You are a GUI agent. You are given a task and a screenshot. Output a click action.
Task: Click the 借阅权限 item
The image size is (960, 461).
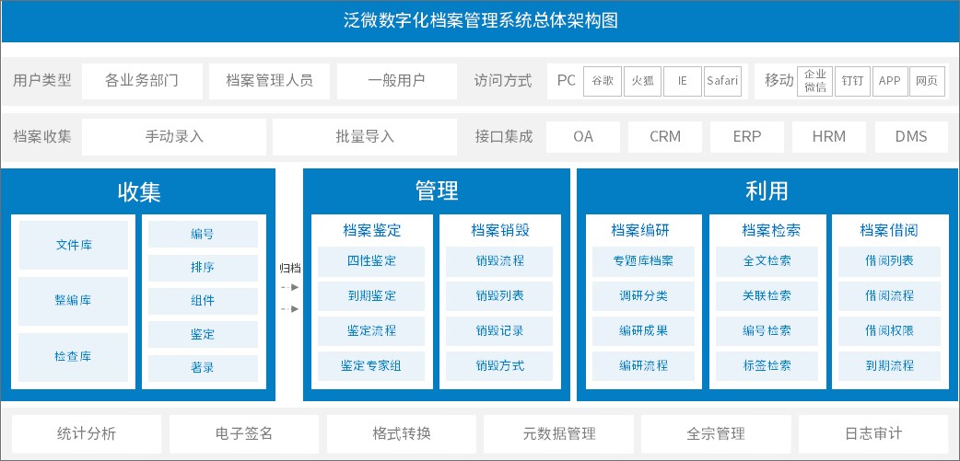[x=890, y=330]
